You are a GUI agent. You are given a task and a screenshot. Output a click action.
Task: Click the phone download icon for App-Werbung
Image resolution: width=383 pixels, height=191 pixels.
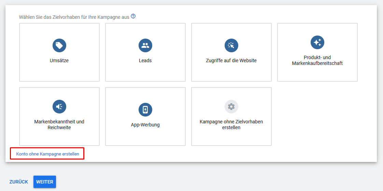coord(145,110)
